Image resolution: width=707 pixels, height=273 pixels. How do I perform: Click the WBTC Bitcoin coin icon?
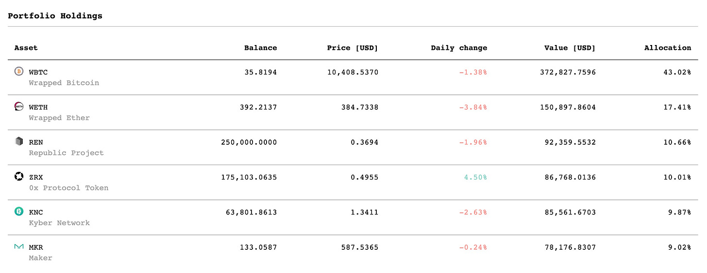click(19, 71)
